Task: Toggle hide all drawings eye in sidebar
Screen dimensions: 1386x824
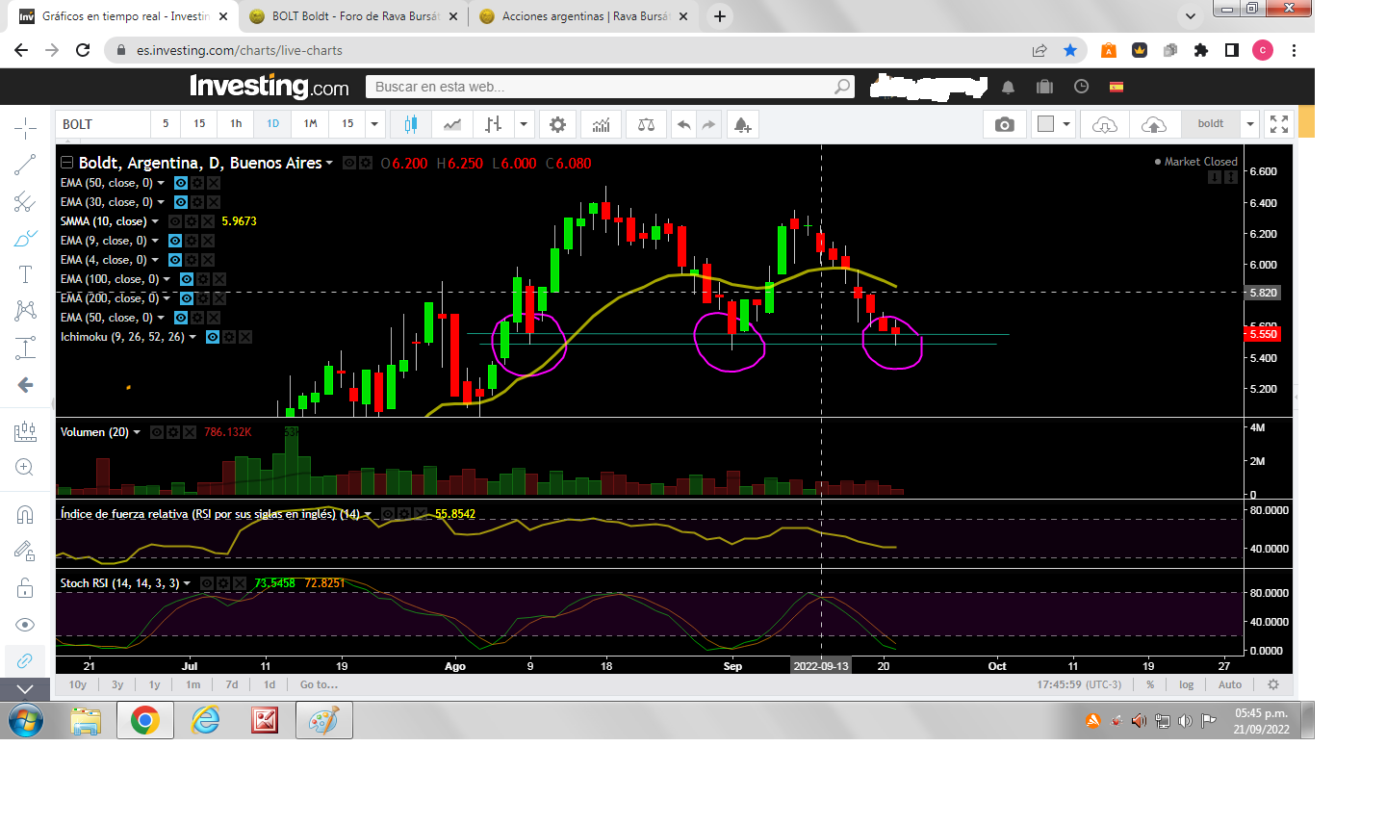Action: (x=25, y=624)
